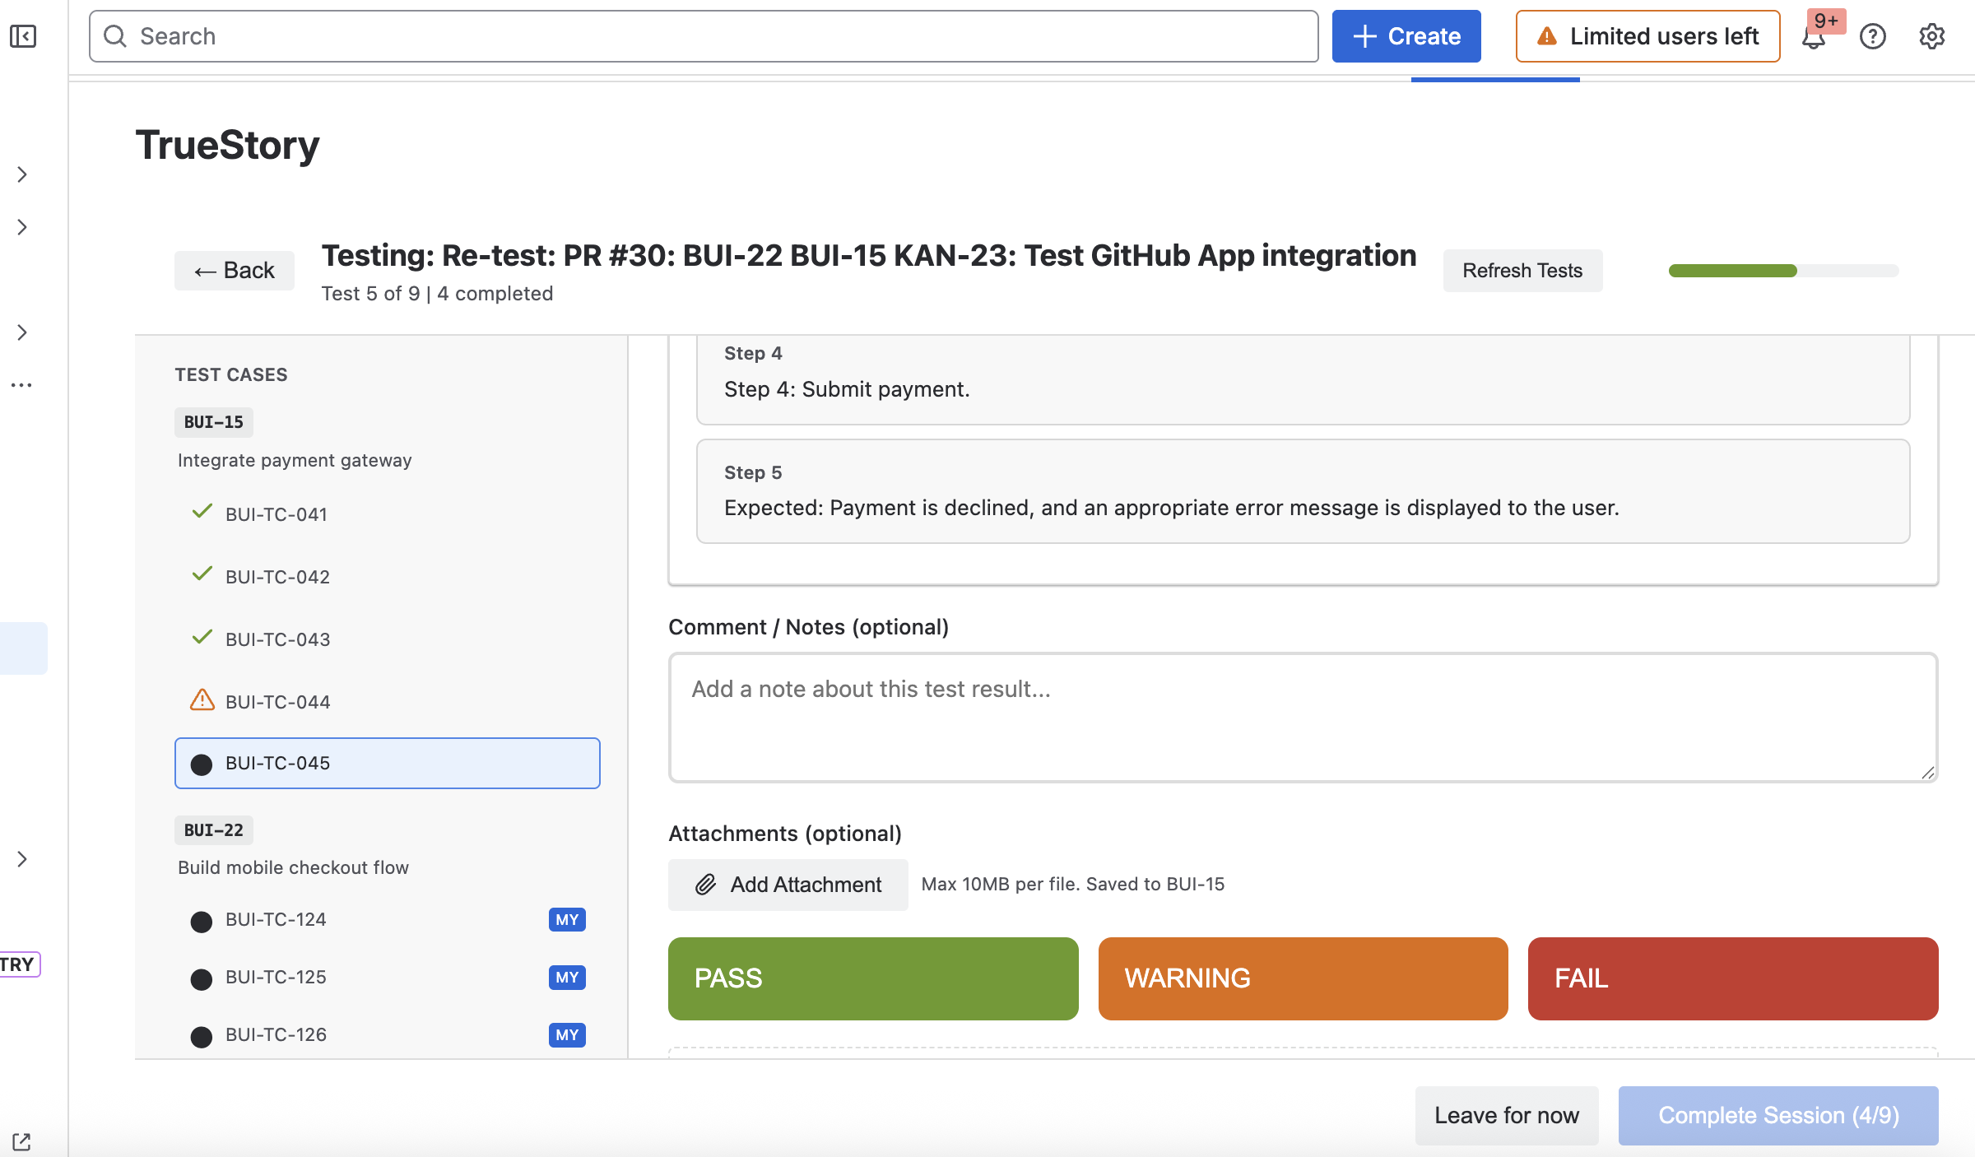The height and width of the screenshot is (1157, 1975).
Task: Focus the Search input field
Action: pos(704,36)
